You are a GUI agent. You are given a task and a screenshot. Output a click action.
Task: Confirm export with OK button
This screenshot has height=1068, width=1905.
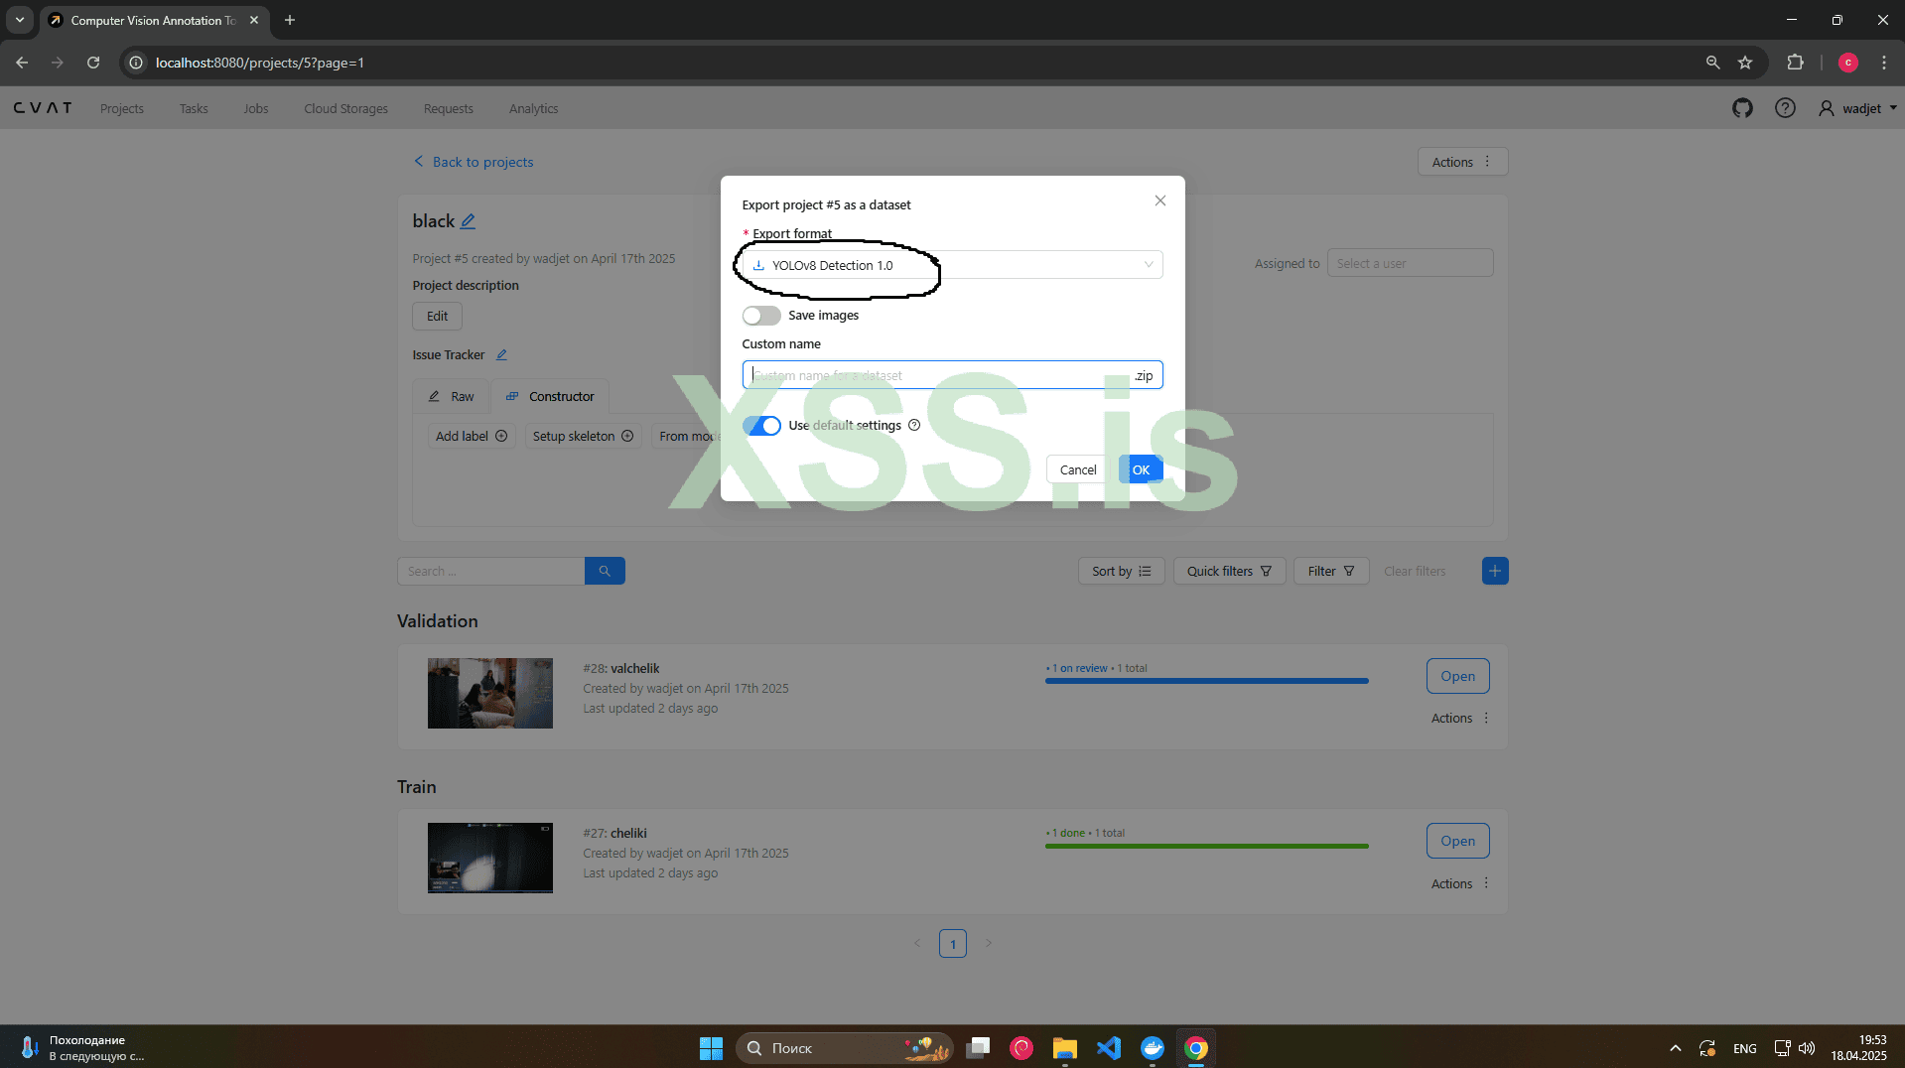pyautogui.click(x=1141, y=469)
